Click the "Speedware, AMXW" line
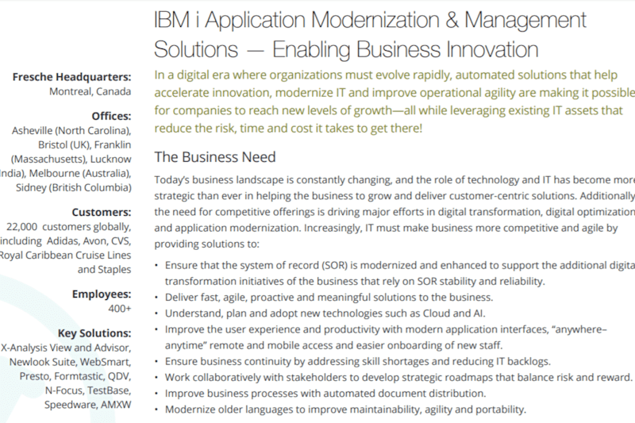 click(x=88, y=405)
